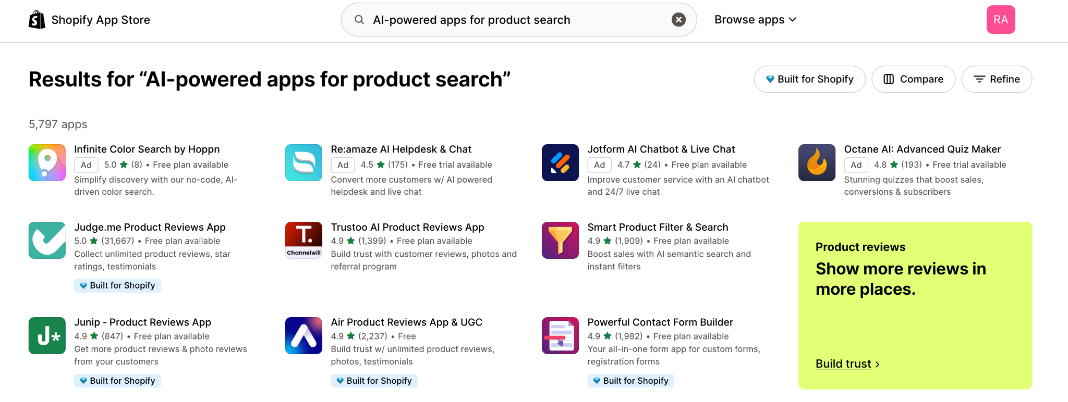1068x402 pixels.
Task: Open the Octane AI flame icon
Action: (x=817, y=162)
